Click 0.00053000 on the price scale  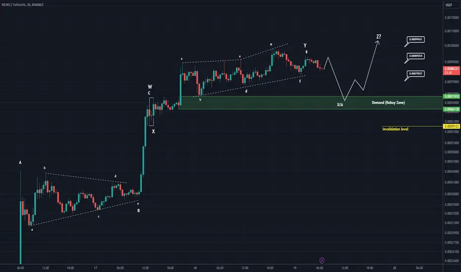pos(451,143)
